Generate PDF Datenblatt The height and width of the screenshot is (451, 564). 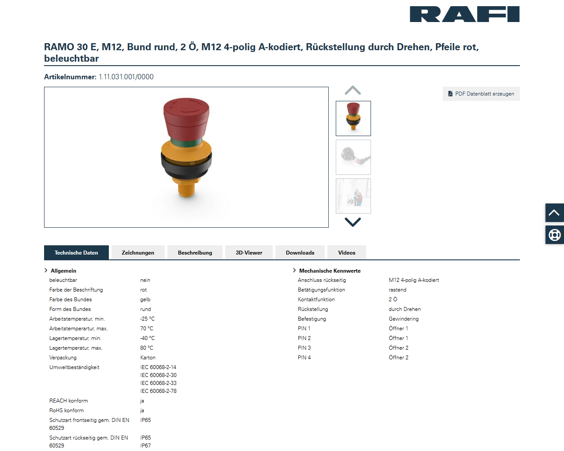[x=481, y=94]
